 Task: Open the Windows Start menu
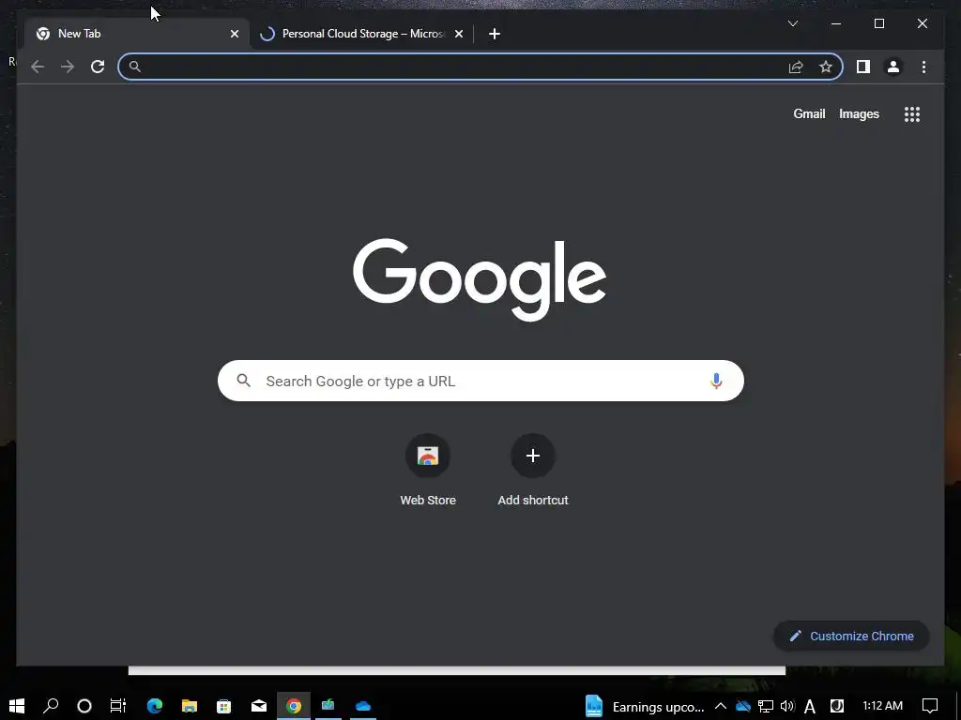(17, 706)
